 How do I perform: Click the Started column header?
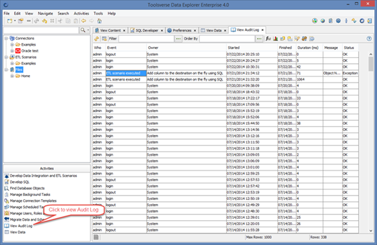point(252,48)
